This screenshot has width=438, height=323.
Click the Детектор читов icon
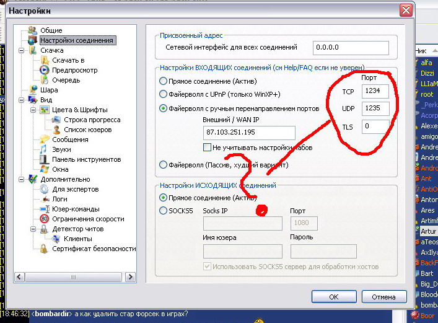[44, 229]
